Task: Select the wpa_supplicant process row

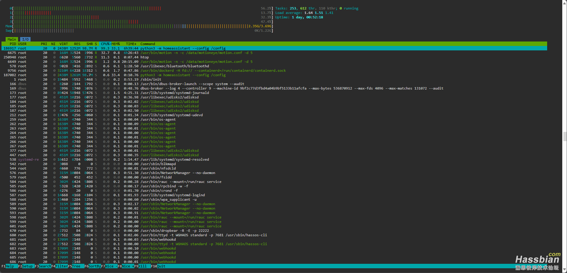Action: [274, 199]
